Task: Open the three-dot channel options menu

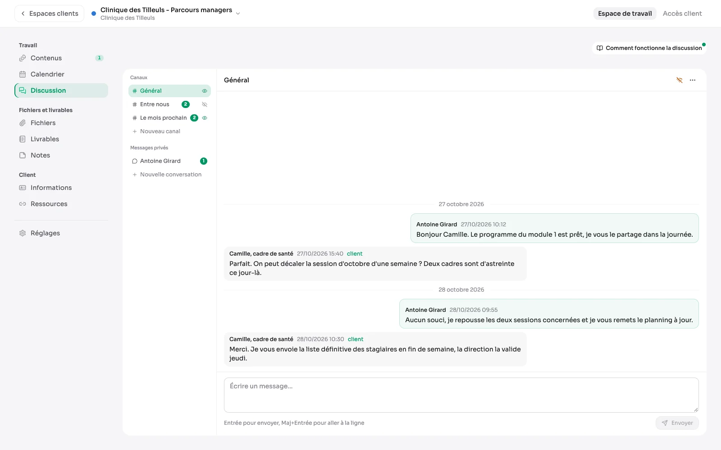Action: [693, 80]
